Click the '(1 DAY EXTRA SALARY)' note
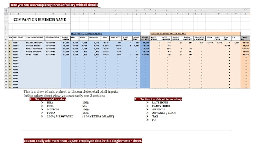Viewport: 254px width, 150px height. 98,116
